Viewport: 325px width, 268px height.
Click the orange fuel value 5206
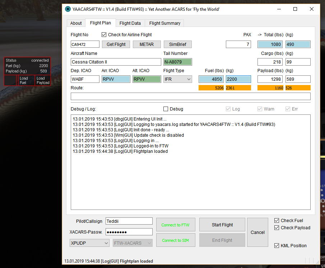pyautogui.click(x=211, y=88)
